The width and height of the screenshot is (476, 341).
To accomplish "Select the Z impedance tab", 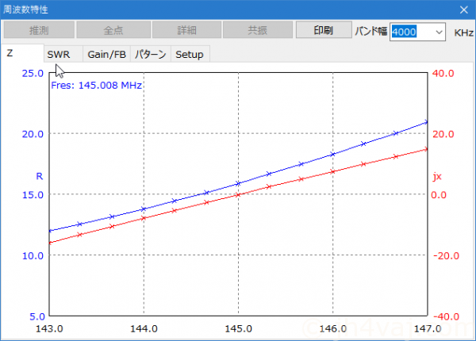I will click(11, 53).
